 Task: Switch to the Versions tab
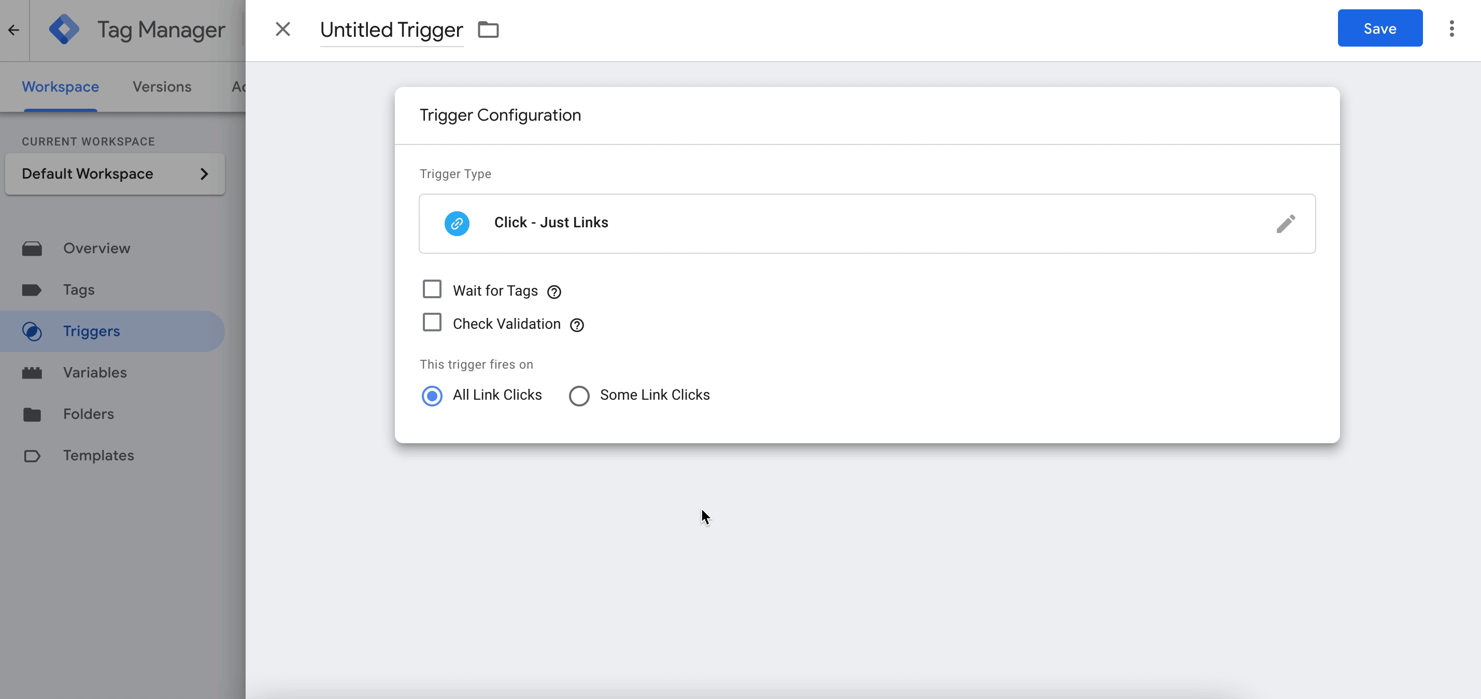(162, 87)
